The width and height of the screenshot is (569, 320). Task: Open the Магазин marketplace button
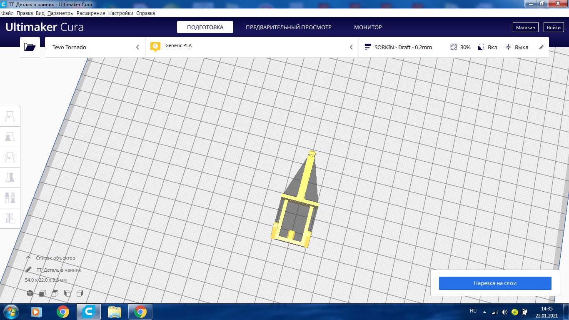tap(525, 27)
